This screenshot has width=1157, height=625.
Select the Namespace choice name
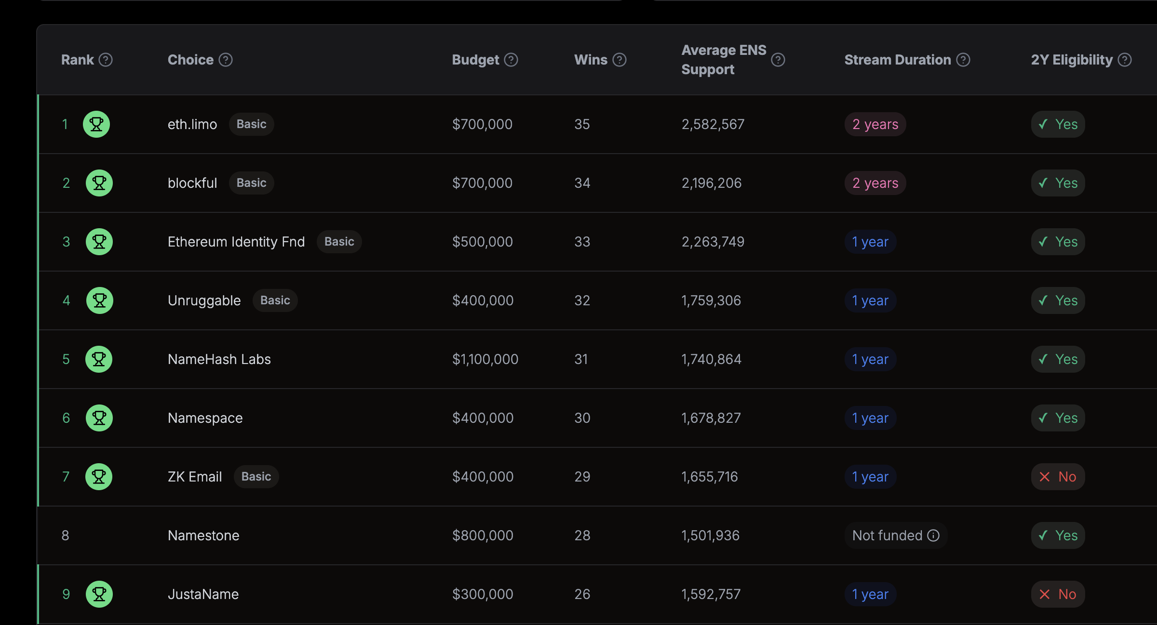(x=205, y=418)
